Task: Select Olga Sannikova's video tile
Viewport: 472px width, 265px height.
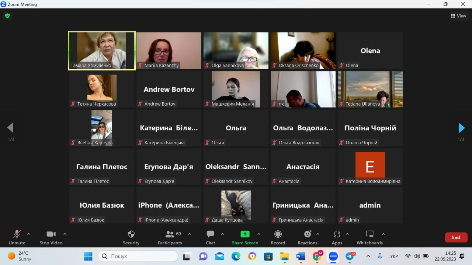Action: [x=236, y=51]
